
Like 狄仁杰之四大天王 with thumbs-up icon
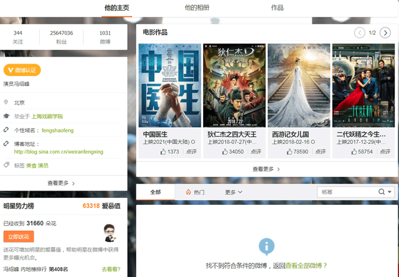tap(225, 152)
